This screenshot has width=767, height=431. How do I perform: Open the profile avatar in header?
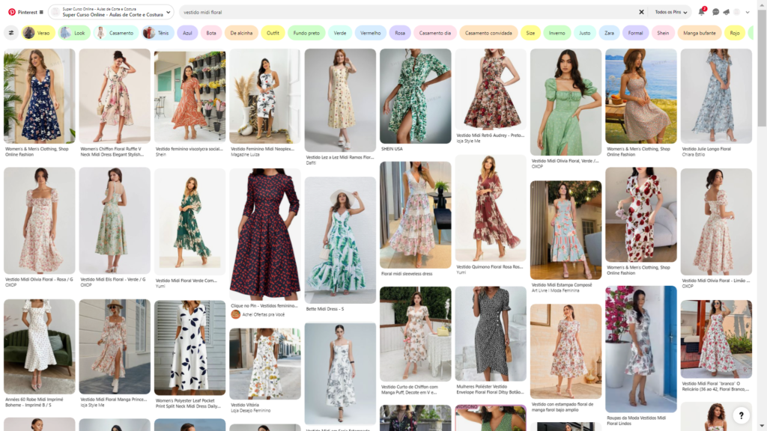click(x=737, y=12)
